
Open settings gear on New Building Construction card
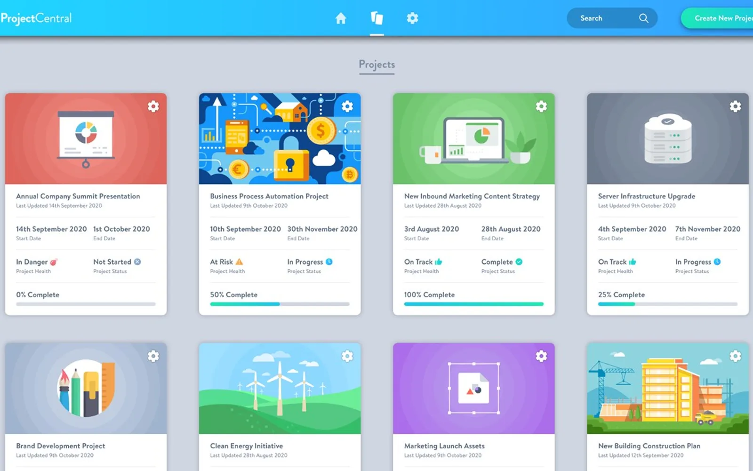tap(735, 356)
